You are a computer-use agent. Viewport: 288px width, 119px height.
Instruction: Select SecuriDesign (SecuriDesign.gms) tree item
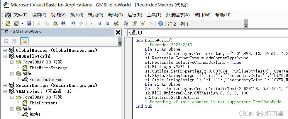coord(57,85)
